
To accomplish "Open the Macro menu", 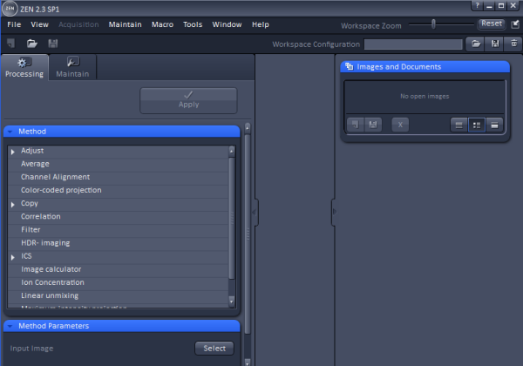I will (162, 24).
